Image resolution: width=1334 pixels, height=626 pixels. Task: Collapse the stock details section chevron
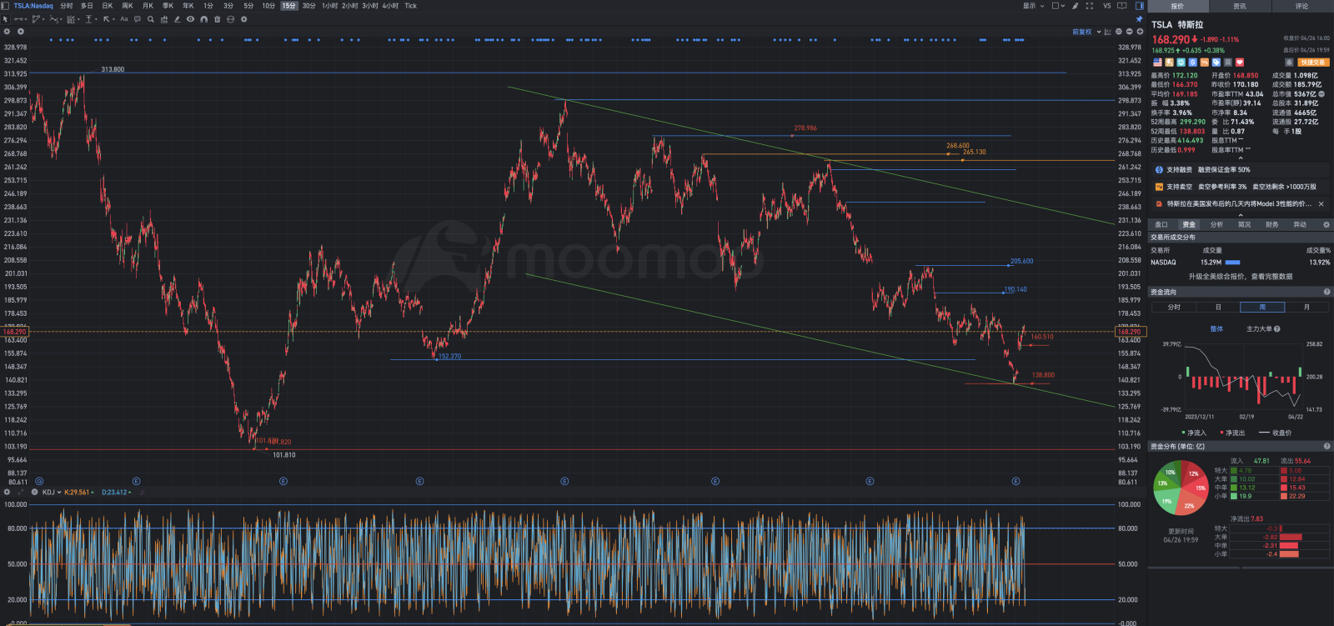[x=1241, y=158]
